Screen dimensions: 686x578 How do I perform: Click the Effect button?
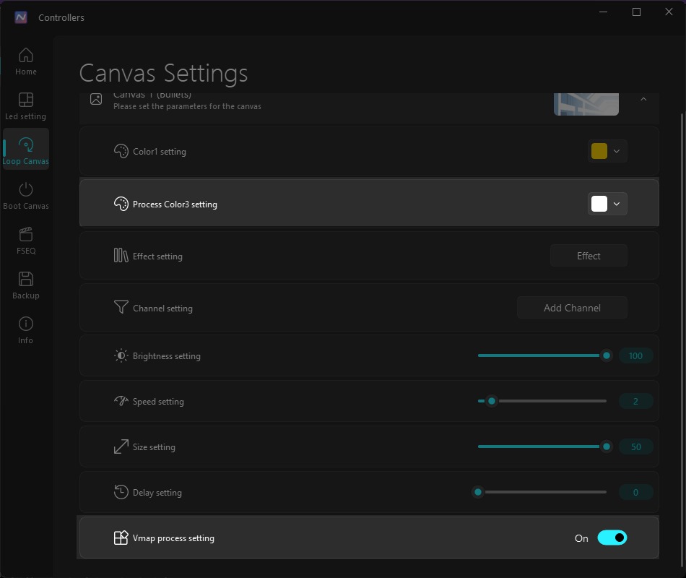pyautogui.click(x=589, y=256)
